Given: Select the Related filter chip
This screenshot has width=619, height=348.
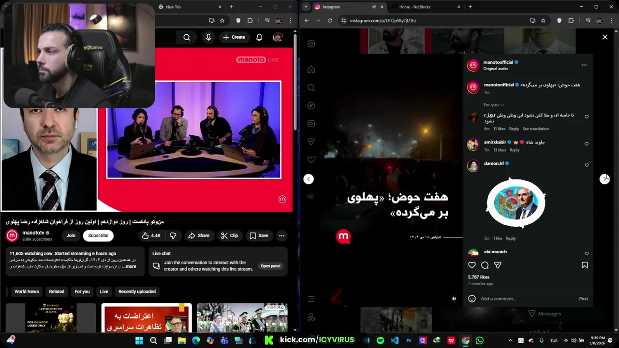Looking at the screenshot, I should pos(57,291).
